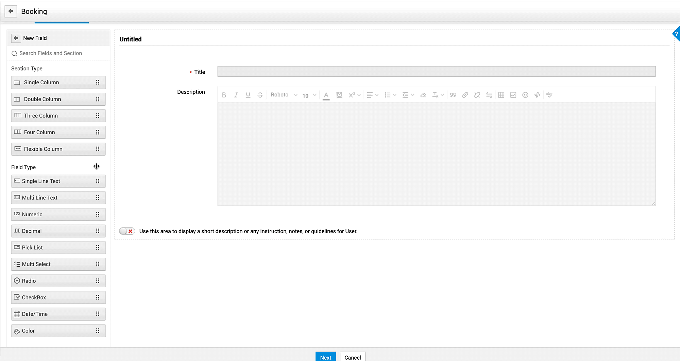Open the font size dropdown
Viewport: 680px width, 361px height.
pyautogui.click(x=308, y=95)
